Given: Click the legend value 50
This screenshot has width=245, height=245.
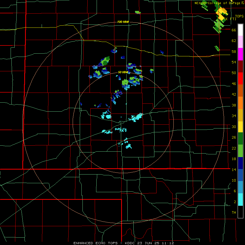Looking at the screenshot, I should point(234,73).
